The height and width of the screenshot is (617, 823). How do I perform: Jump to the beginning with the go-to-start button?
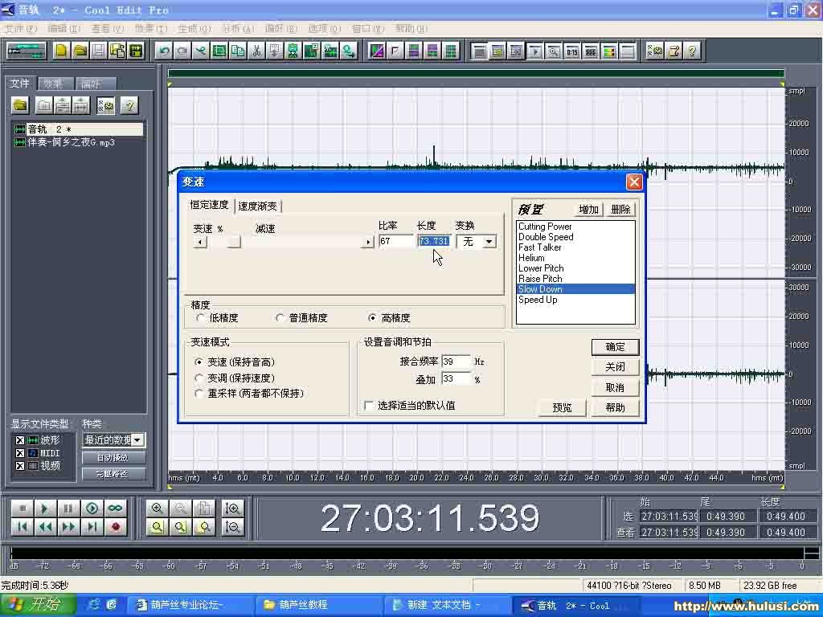(x=22, y=526)
